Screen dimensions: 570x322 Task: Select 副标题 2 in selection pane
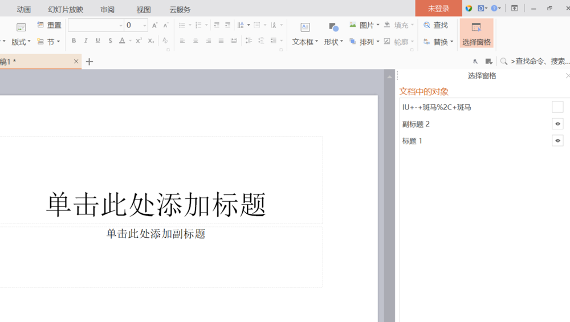(416, 124)
